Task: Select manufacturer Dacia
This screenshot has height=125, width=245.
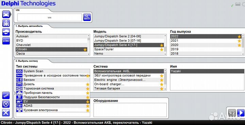Action: (52, 54)
